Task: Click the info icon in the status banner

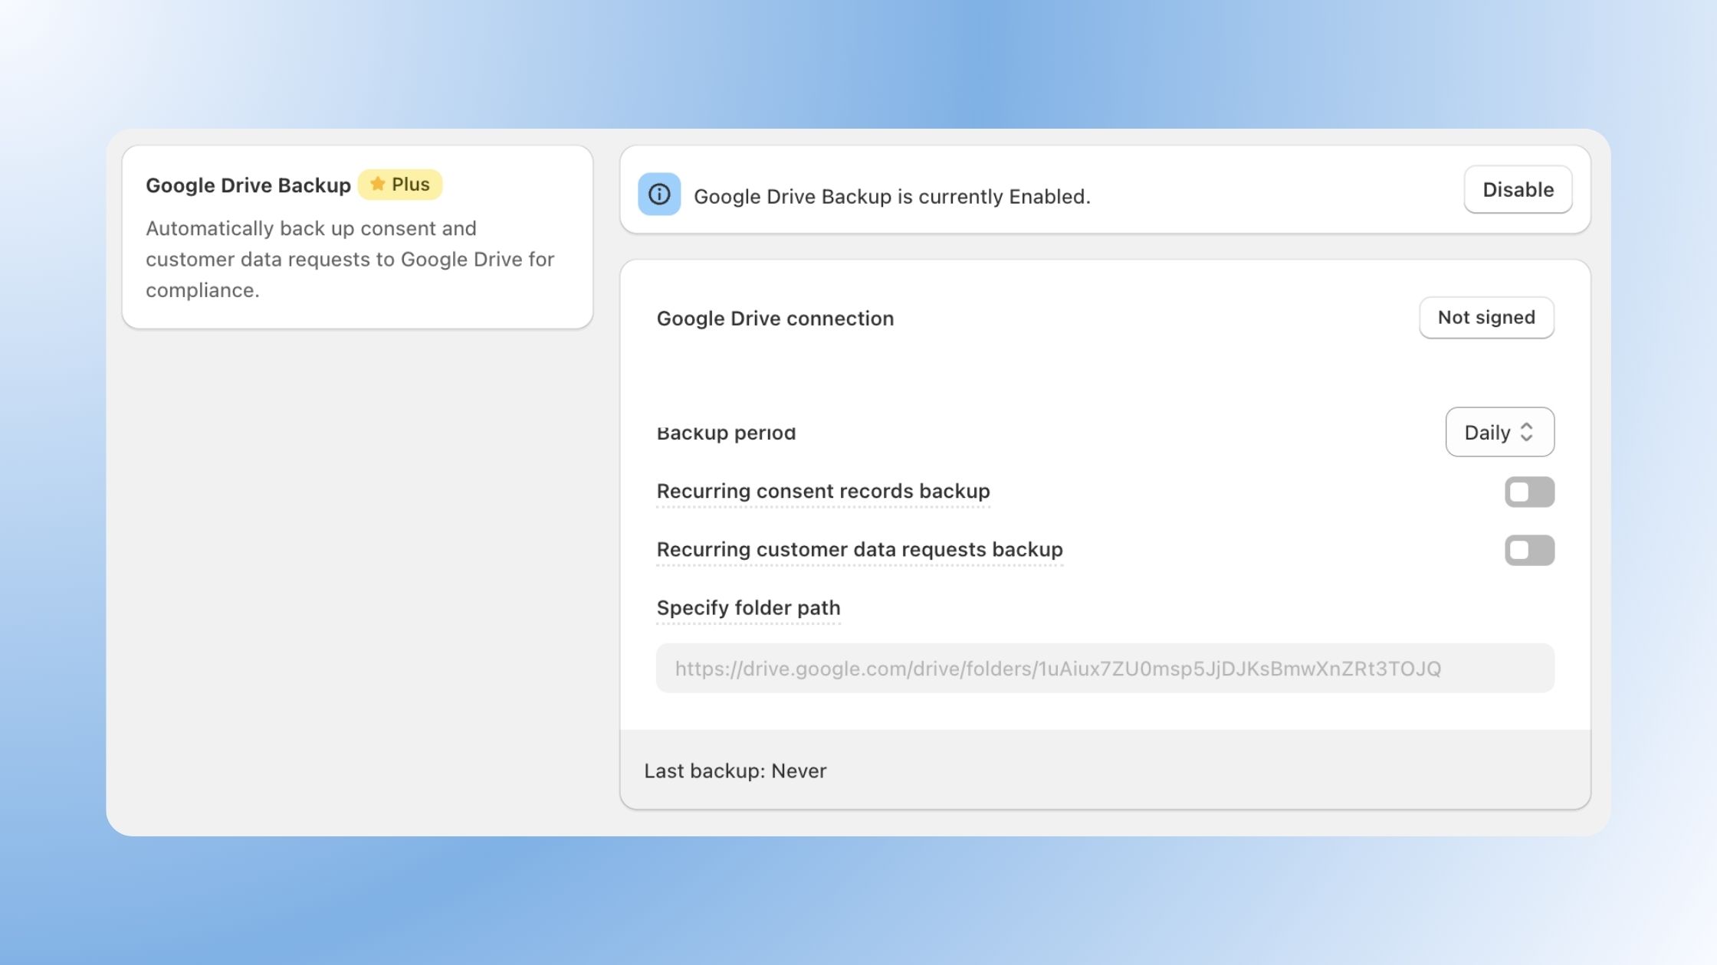Action: (x=659, y=195)
